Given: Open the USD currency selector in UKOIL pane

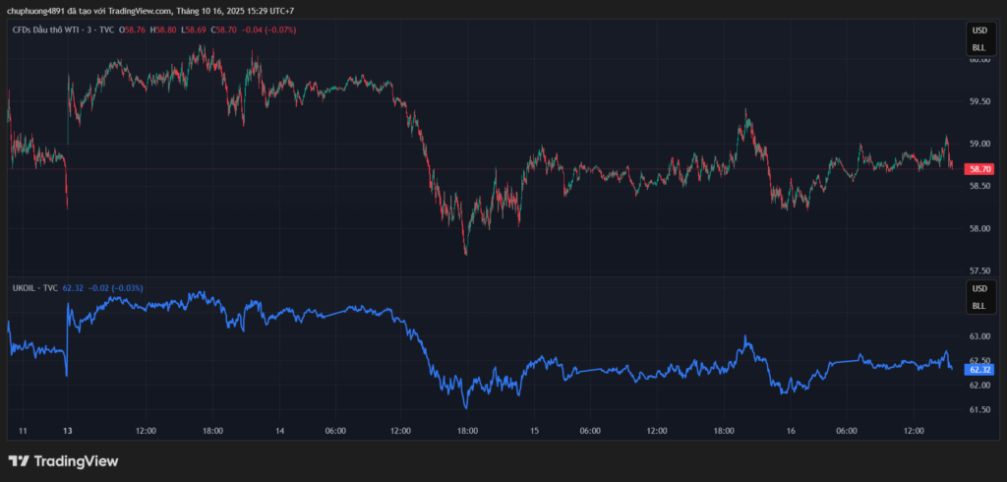Looking at the screenshot, I should 978,289.
